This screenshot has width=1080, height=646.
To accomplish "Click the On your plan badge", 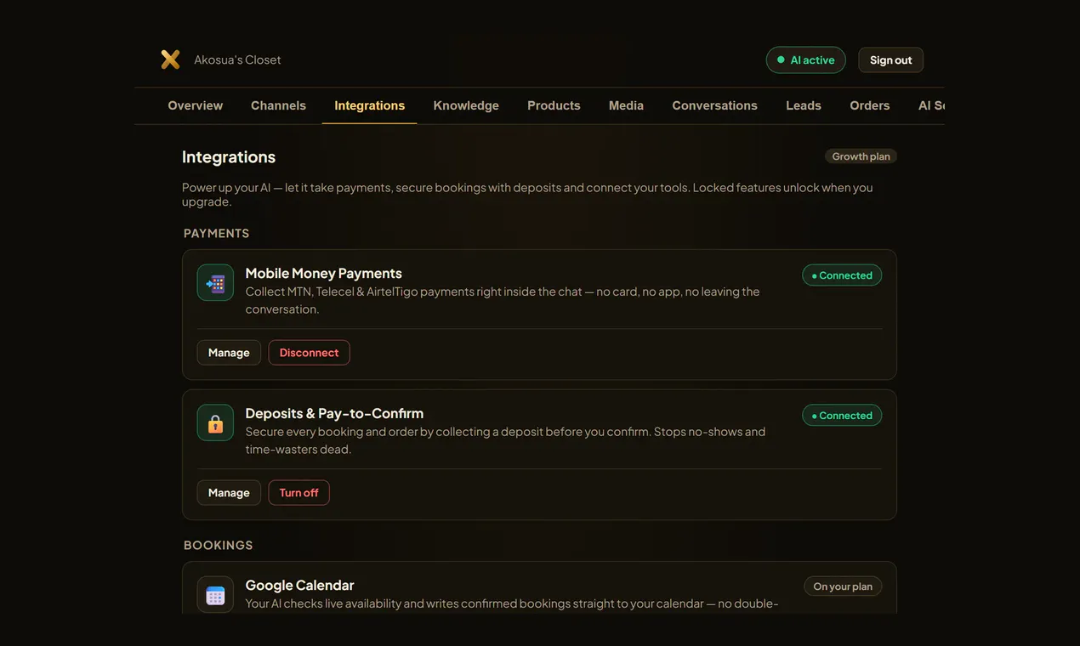I will tap(843, 586).
